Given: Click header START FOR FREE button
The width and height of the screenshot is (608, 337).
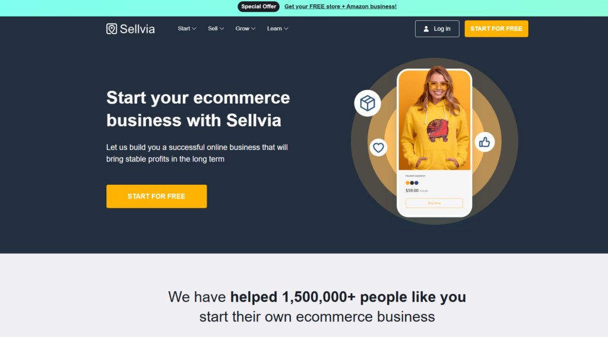Looking at the screenshot, I should pyautogui.click(x=496, y=28).
